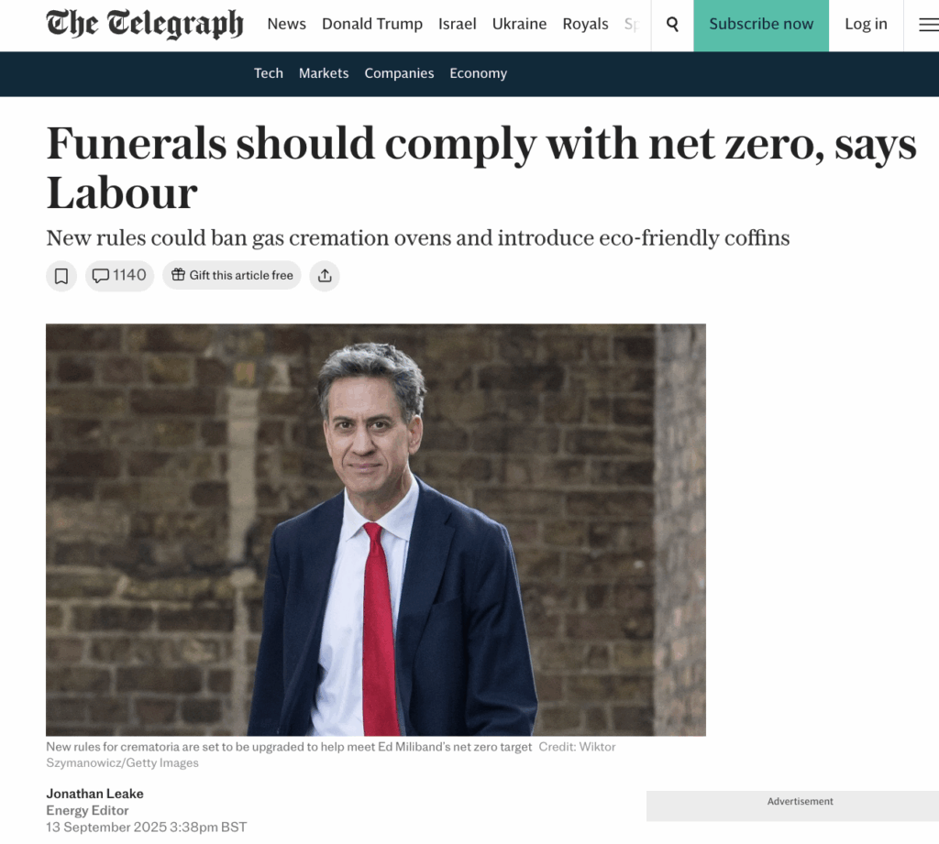The image size is (939, 844).
Task: Click the Ed Miliband article photo
Action: [x=375, y=530]
